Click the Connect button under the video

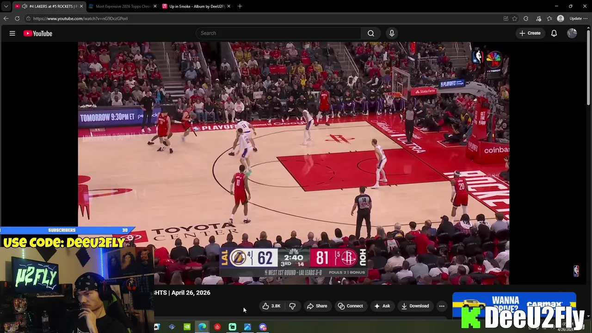tap(351, 306)
